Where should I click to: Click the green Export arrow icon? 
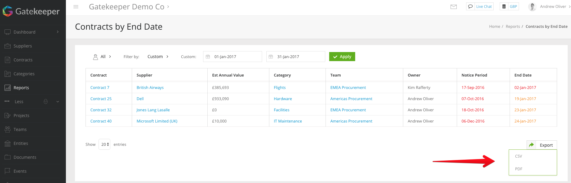point(531,145)
